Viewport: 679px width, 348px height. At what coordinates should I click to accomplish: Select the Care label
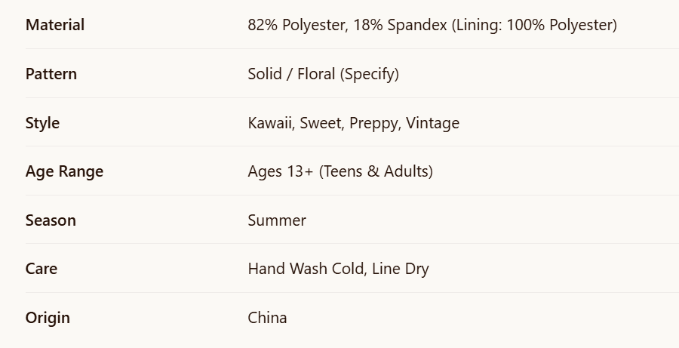(x=41, y=269)
